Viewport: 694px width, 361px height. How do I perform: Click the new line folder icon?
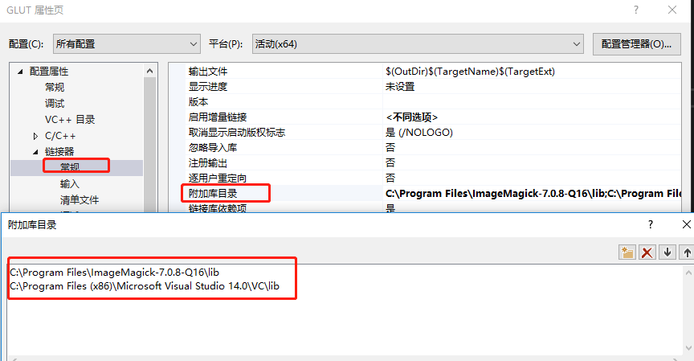pos(627,252)
